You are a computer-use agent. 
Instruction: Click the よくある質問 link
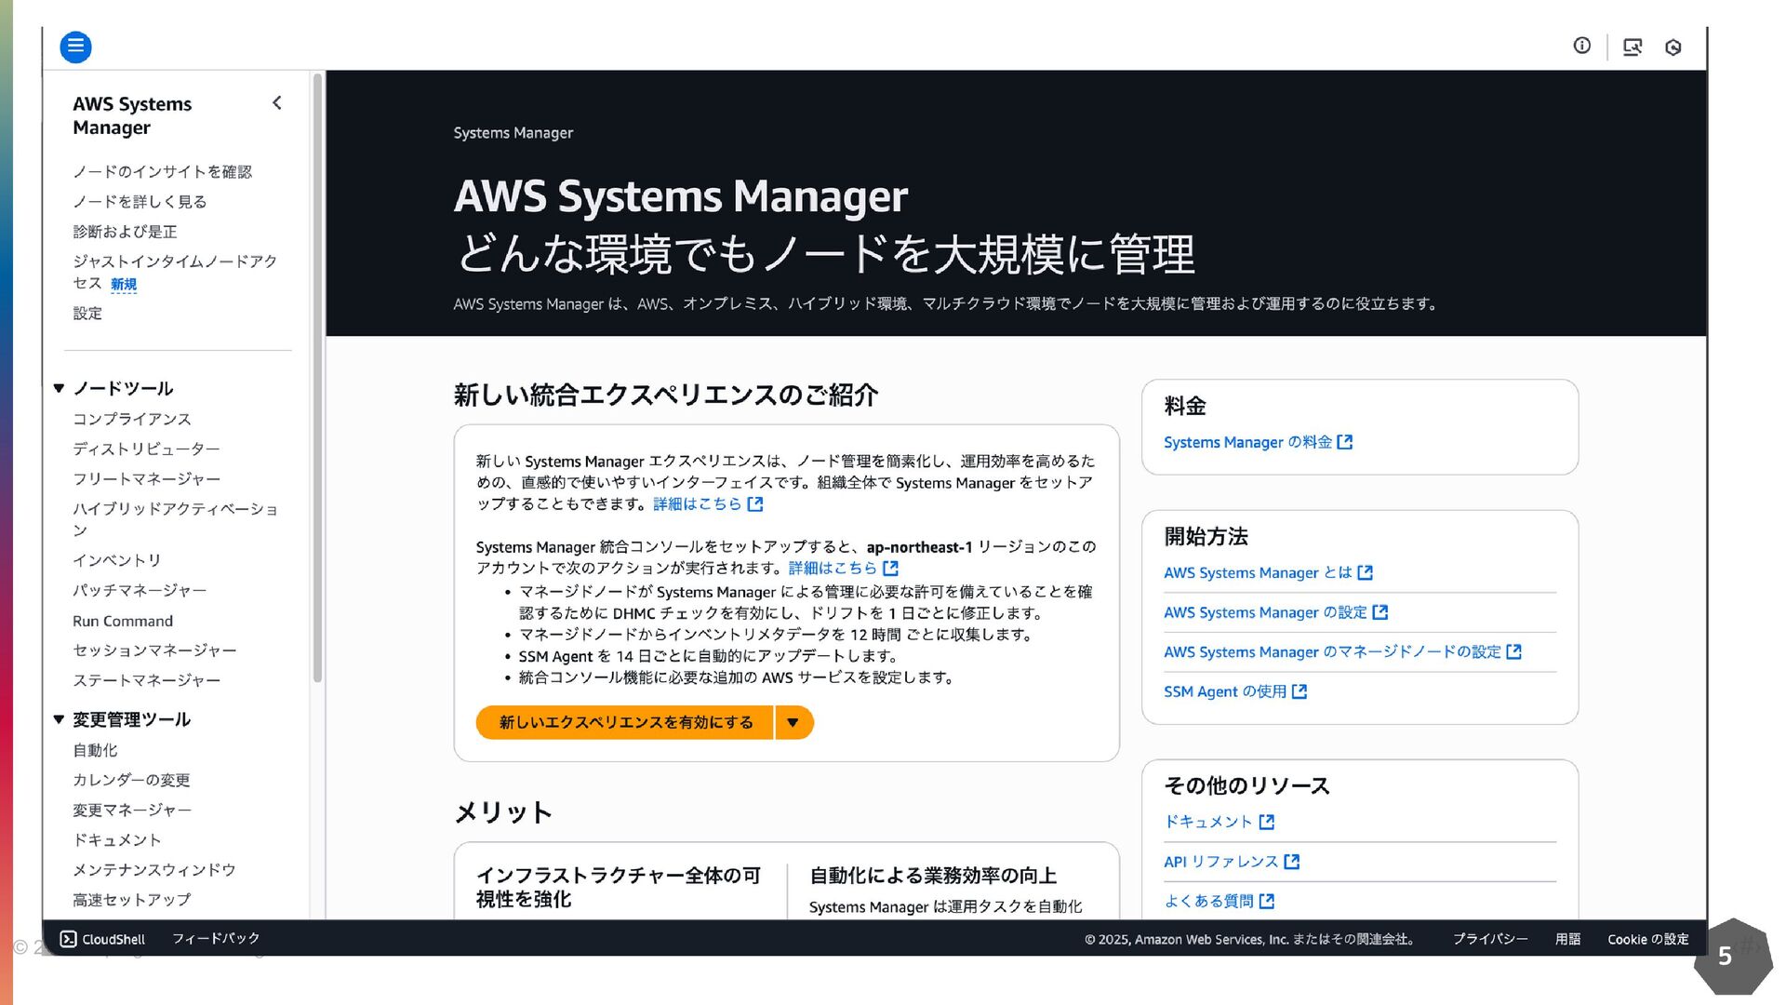pyautogui.click(x=1208, y=901)
